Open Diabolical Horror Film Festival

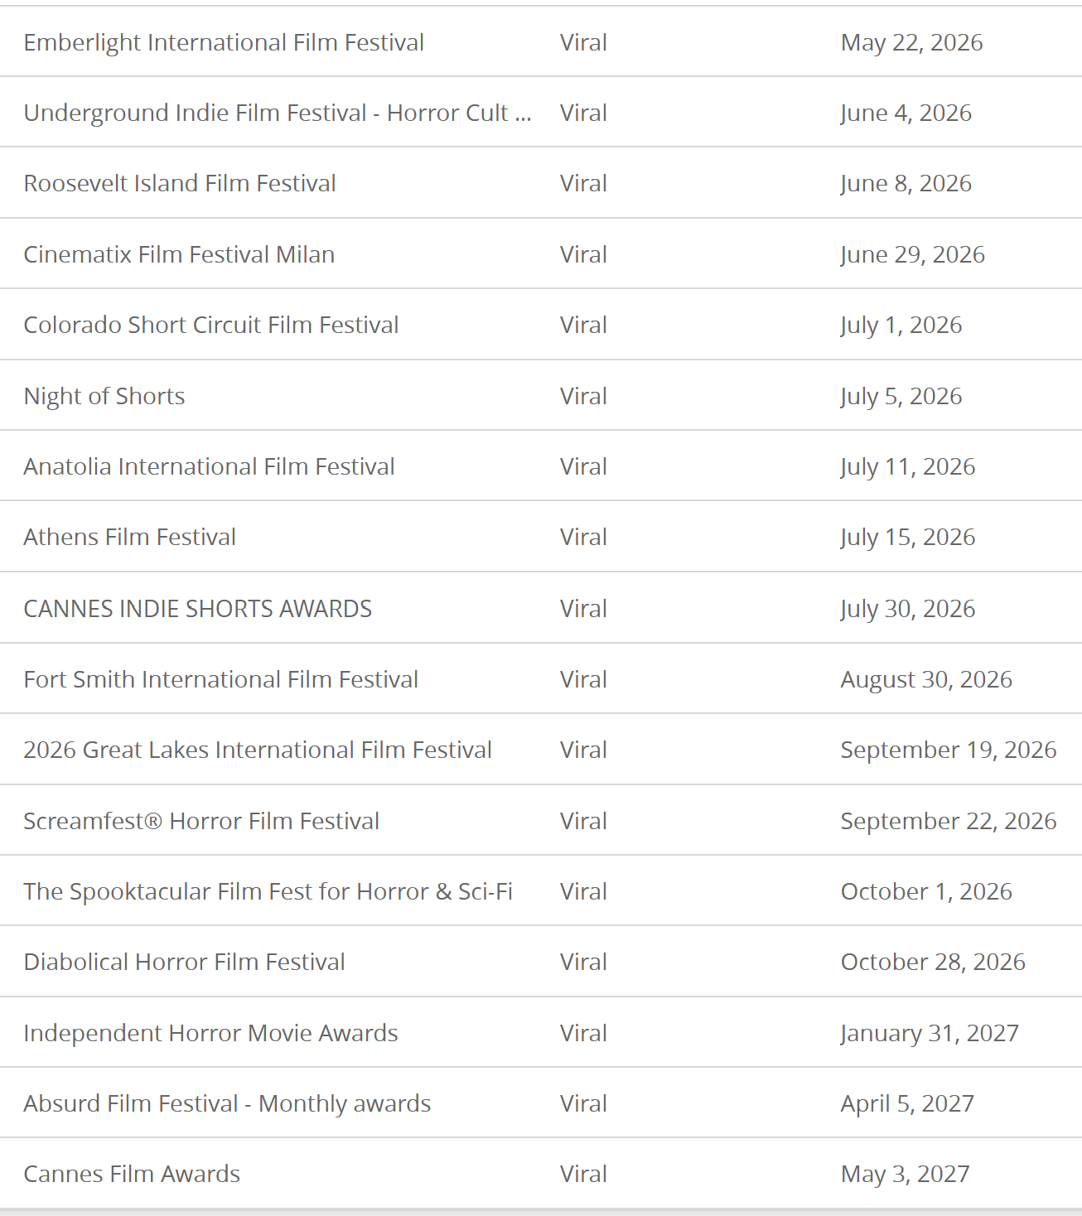point(185,962)
